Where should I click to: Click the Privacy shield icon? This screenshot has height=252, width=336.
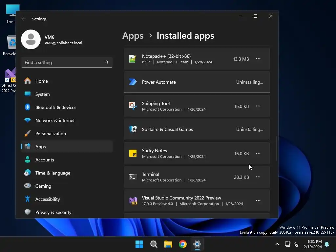pos(28,212)
